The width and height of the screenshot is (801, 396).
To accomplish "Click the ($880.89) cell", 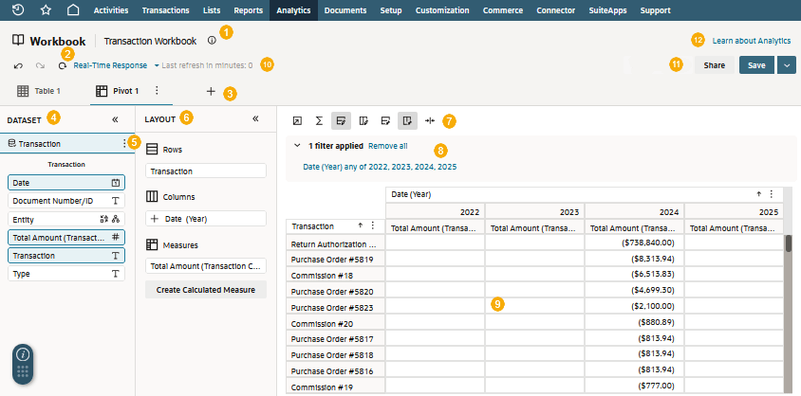I will (x=634, y=323).
